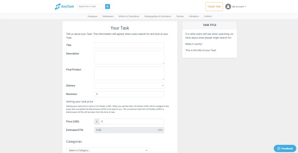The height and width of the screenshot is (153, 298).
Task: Click the AnyTask logo
Action: (x=64, y=6)
